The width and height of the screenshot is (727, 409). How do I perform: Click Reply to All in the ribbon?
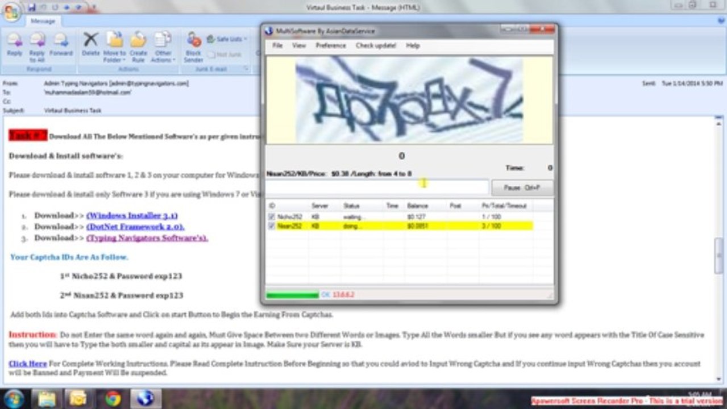[37, 46]
